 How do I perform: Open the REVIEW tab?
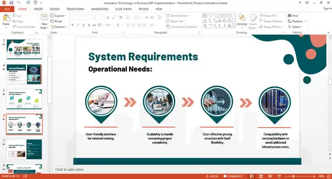pos(143,9)
